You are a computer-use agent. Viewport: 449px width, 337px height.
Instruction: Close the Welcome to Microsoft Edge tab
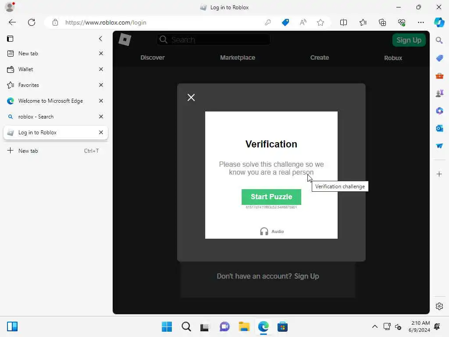(x=101, y=100)
